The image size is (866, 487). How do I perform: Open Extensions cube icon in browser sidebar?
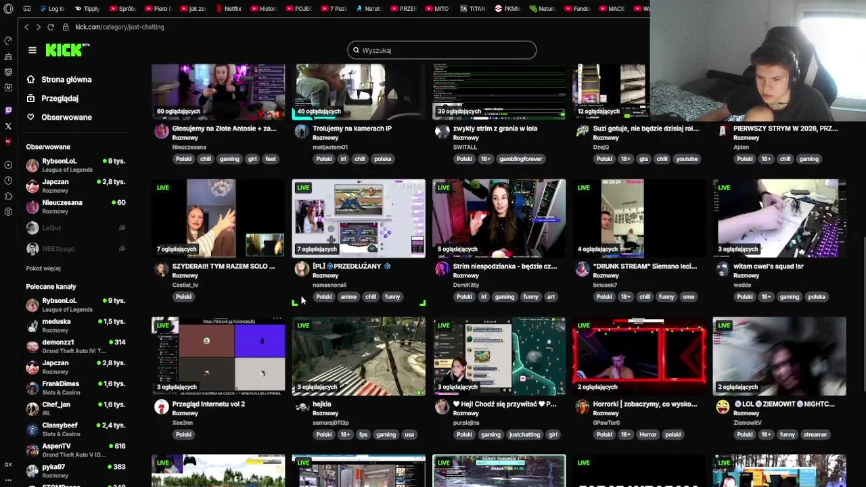coord(8,196)
